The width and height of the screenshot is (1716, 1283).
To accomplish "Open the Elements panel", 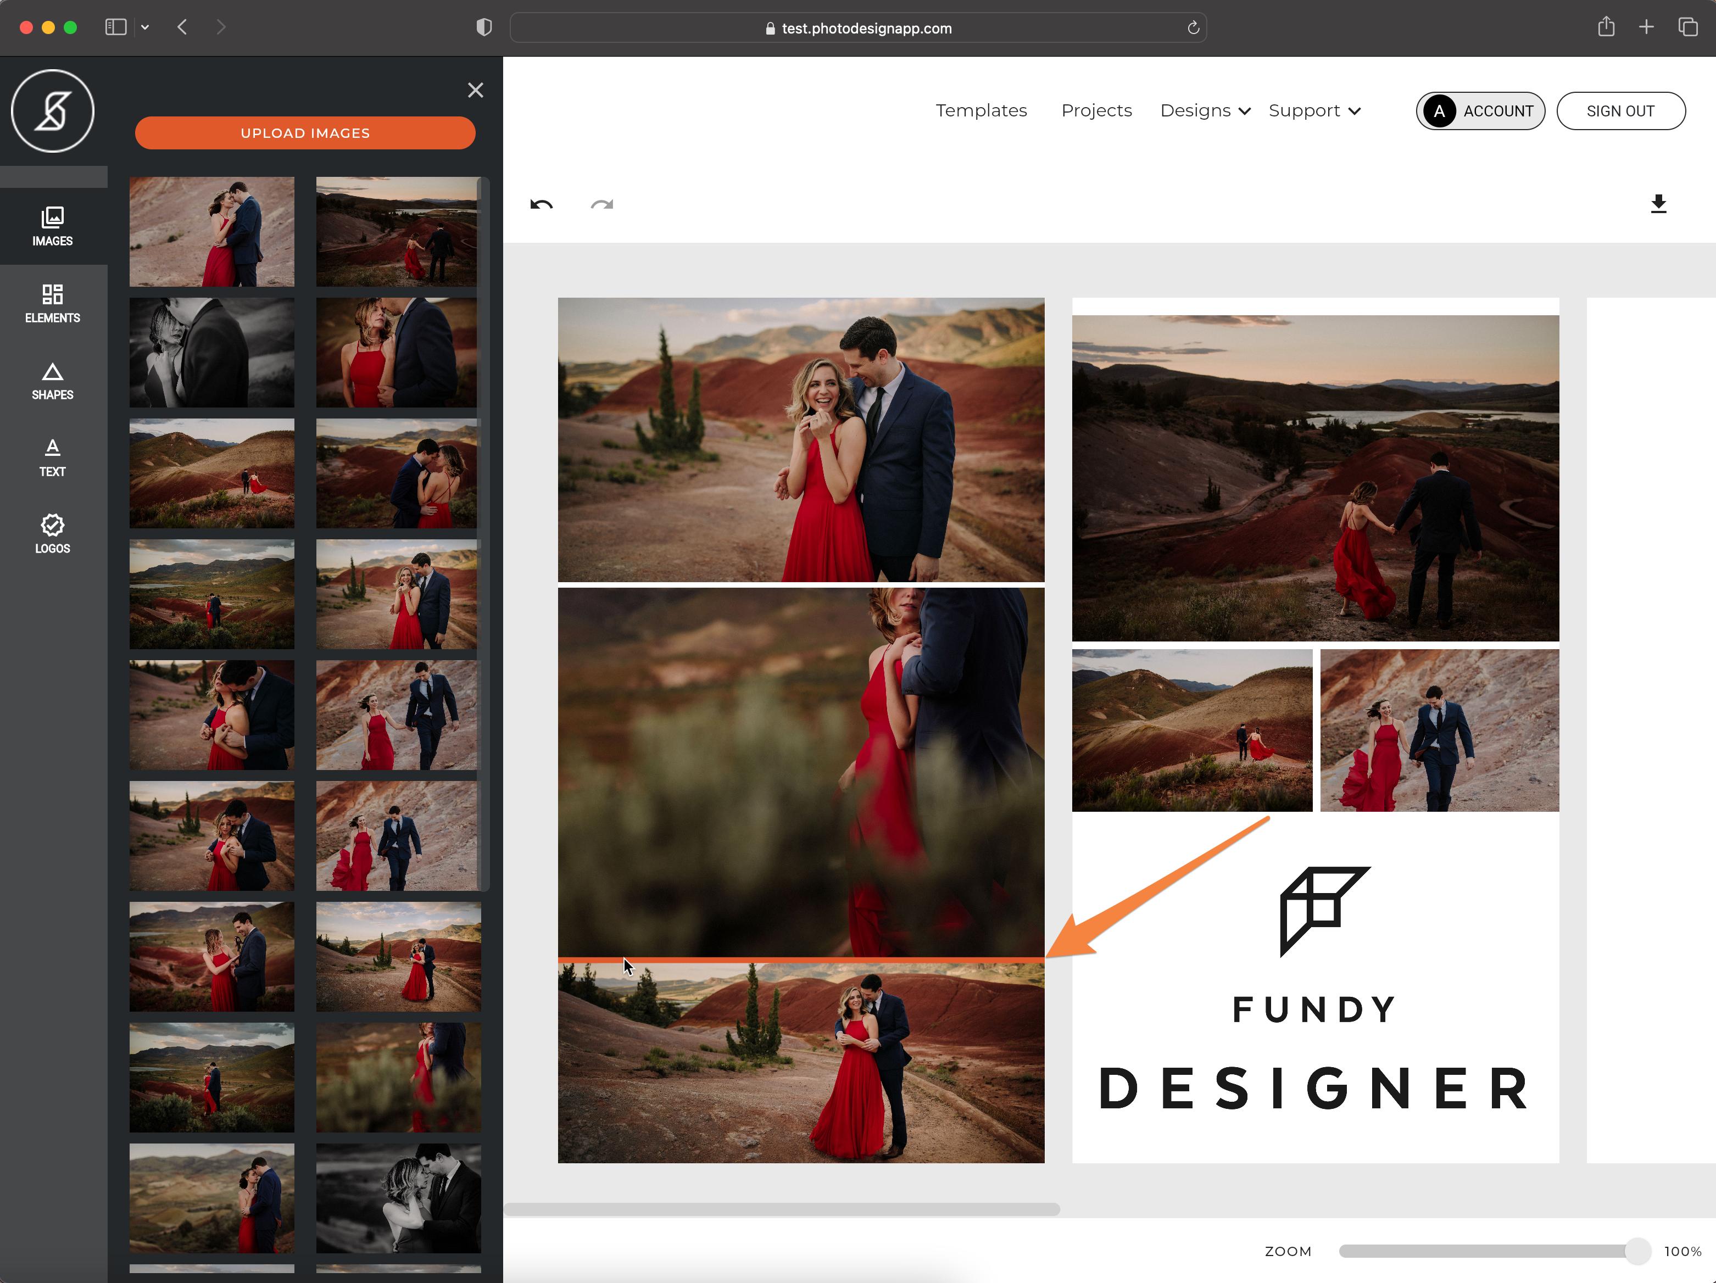I will (53, 303).
